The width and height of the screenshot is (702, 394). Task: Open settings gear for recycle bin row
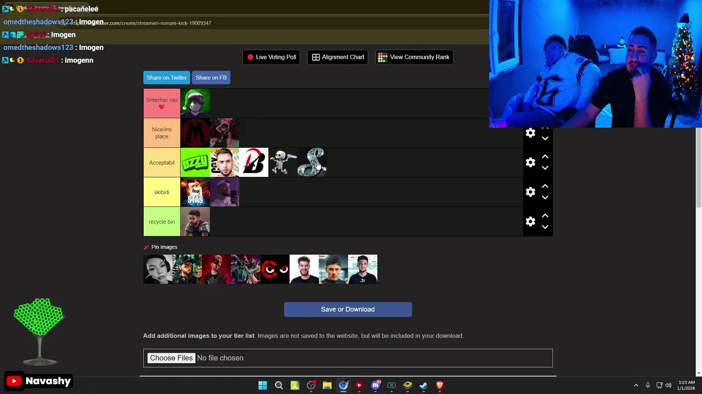coord(530,222)
